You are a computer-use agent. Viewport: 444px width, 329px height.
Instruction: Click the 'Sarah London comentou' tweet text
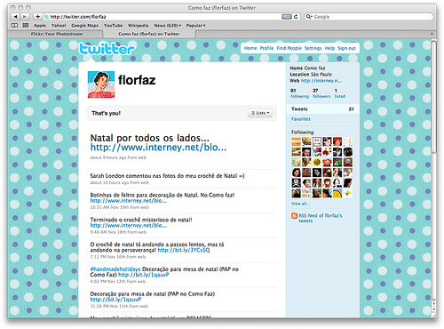167,176
